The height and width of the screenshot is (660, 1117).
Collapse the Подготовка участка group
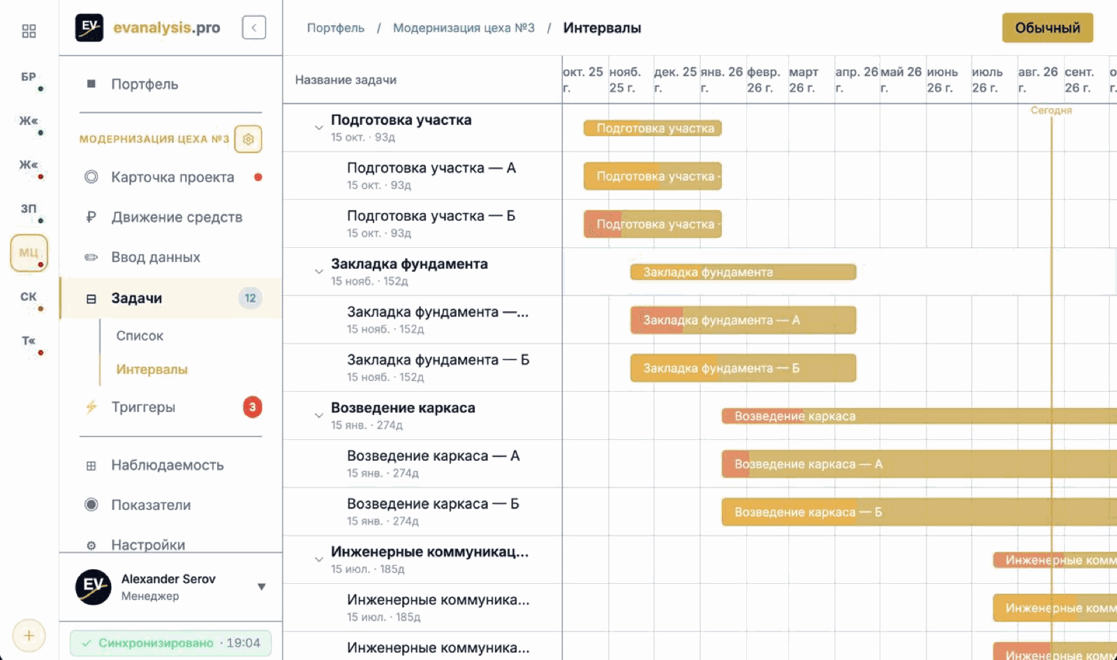click(318, 128)
